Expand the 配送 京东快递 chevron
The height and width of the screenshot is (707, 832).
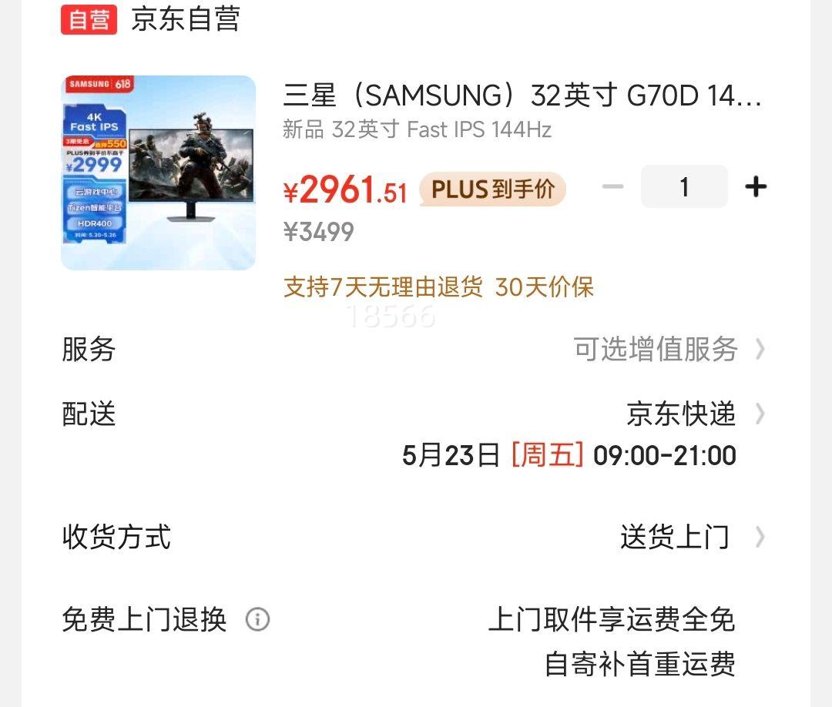(760, 414)
